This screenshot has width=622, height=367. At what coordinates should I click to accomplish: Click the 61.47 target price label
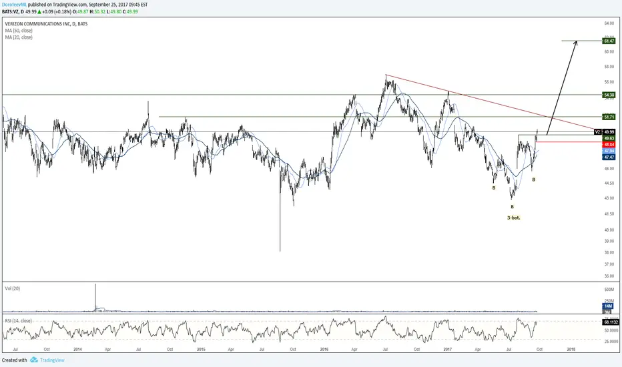[x=609, y=41]
